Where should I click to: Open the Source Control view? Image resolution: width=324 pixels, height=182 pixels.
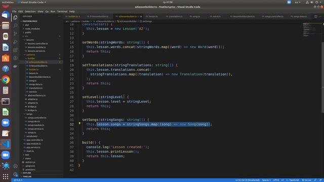pos(15,34)
